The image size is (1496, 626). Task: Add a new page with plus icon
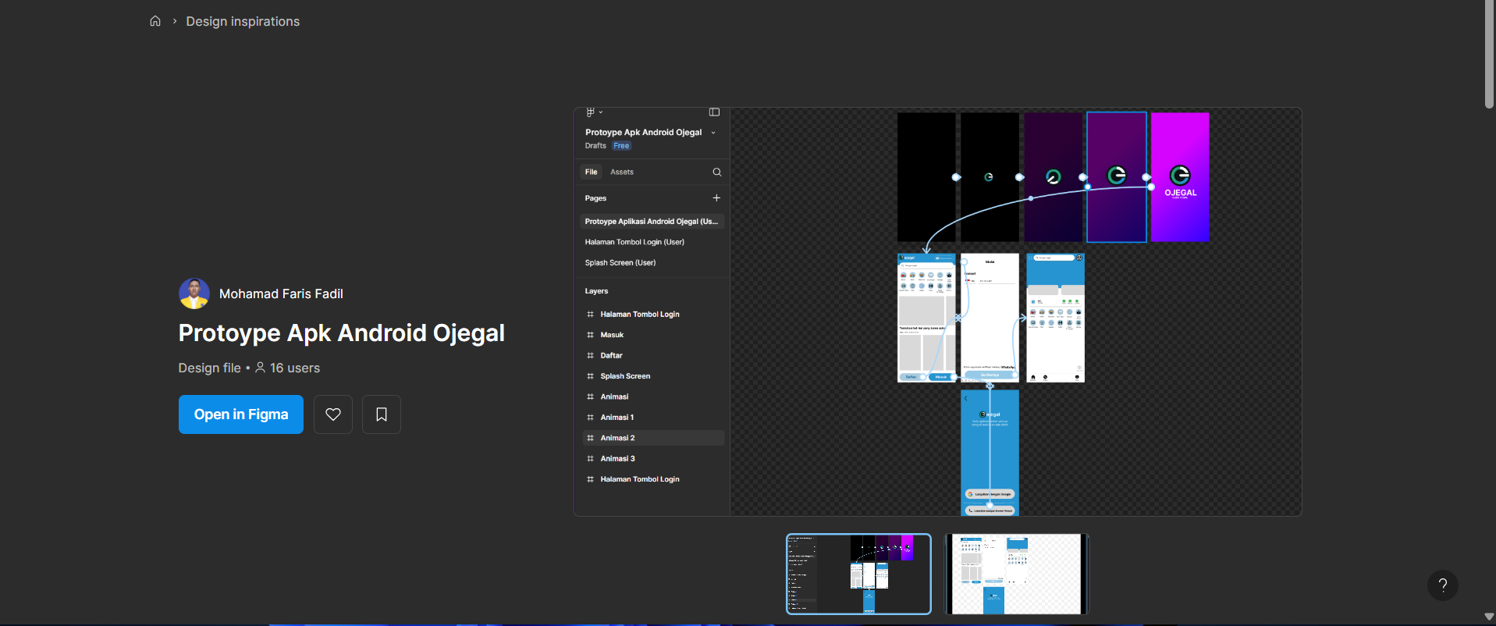point(716,198)
